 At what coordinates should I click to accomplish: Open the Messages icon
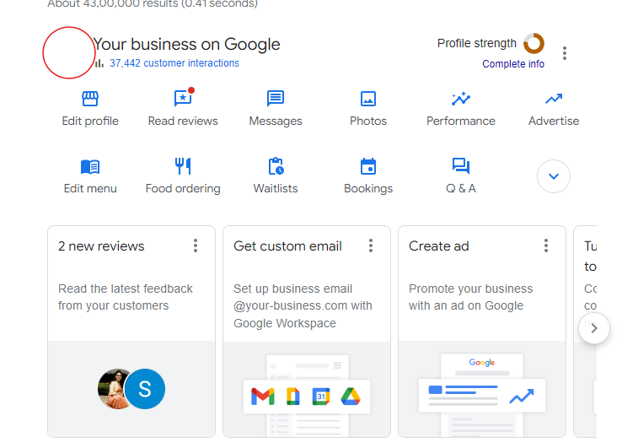point(276,99)
